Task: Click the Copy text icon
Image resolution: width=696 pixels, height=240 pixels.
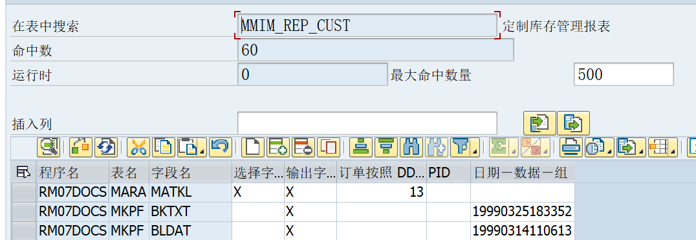Action: [164, 148]
